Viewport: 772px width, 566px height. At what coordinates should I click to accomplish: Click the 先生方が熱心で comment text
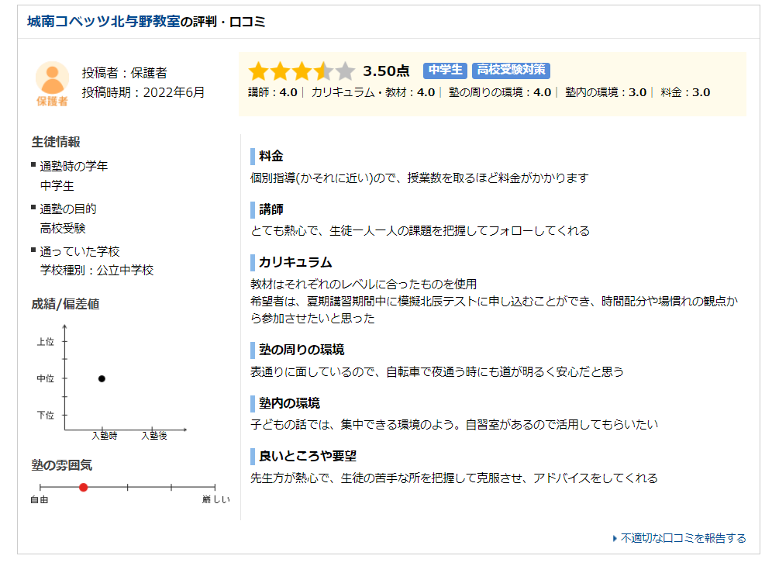[454, 478]
